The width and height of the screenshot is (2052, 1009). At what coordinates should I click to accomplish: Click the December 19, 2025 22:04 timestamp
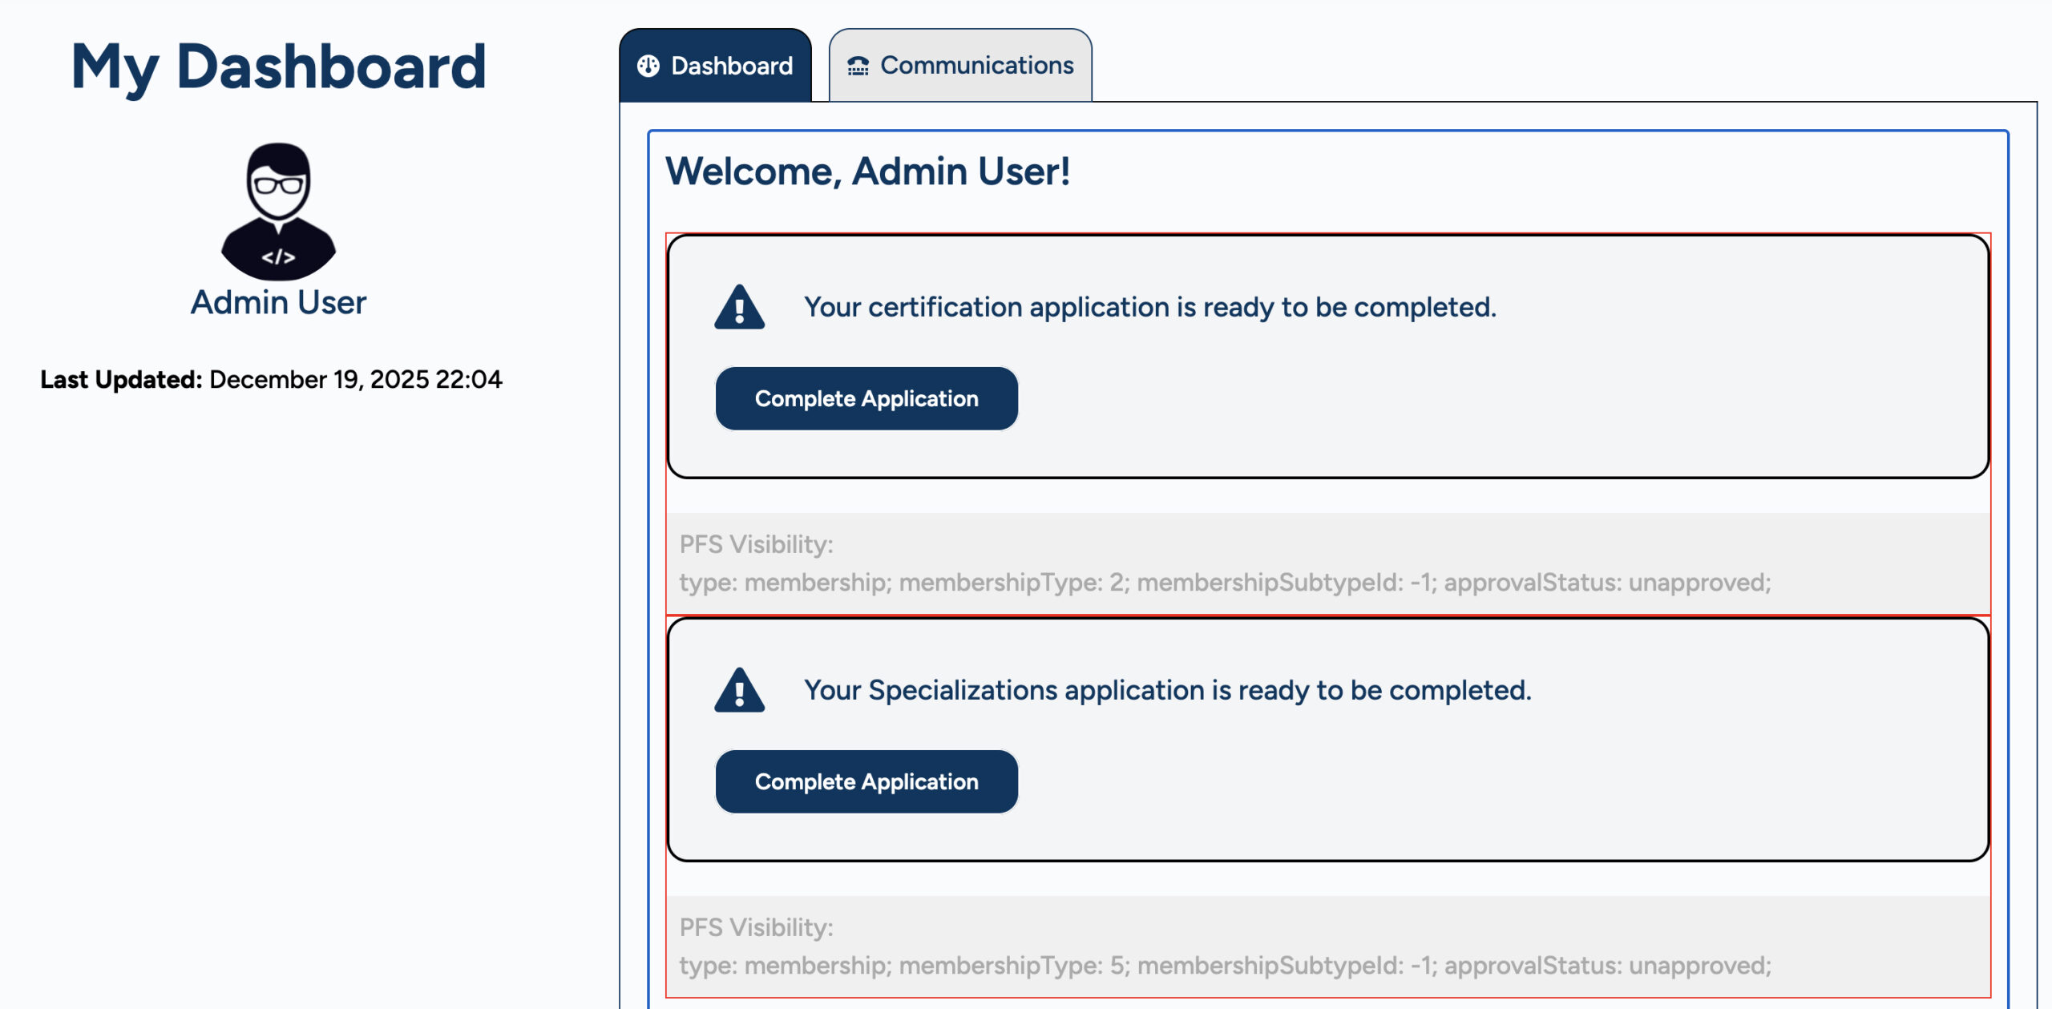click(355, 380)
